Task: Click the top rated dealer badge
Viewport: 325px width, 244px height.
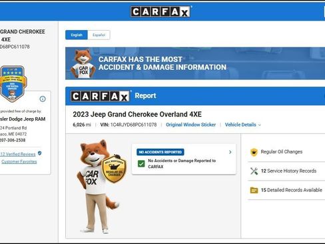Action: 13,84
